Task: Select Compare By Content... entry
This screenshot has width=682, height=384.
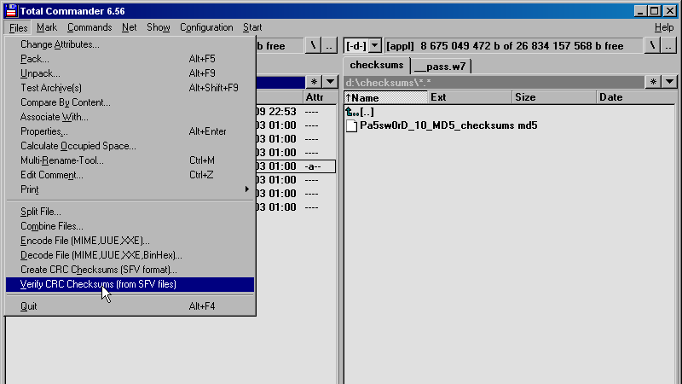Action: pos(130,102)
